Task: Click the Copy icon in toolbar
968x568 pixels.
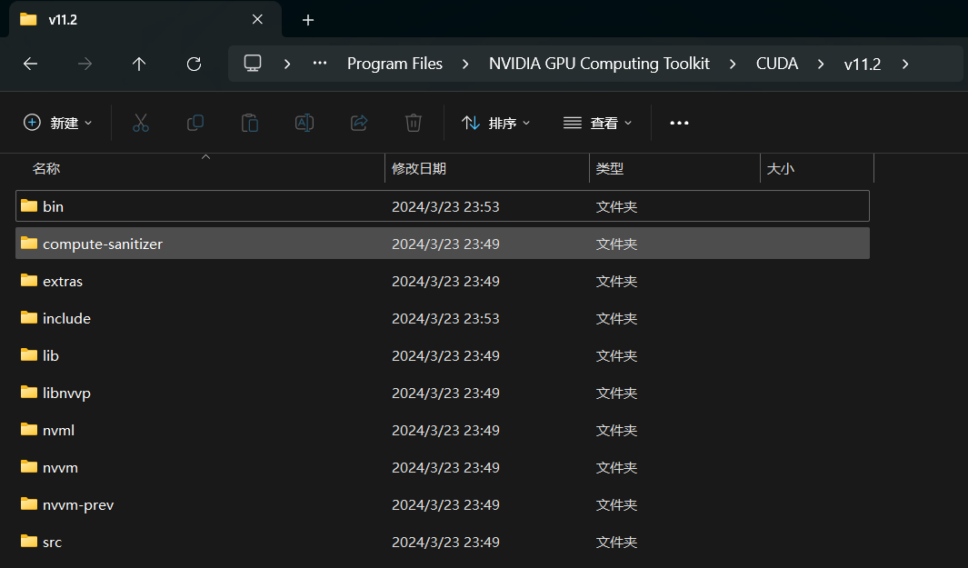Action: [x=195, y=123]
